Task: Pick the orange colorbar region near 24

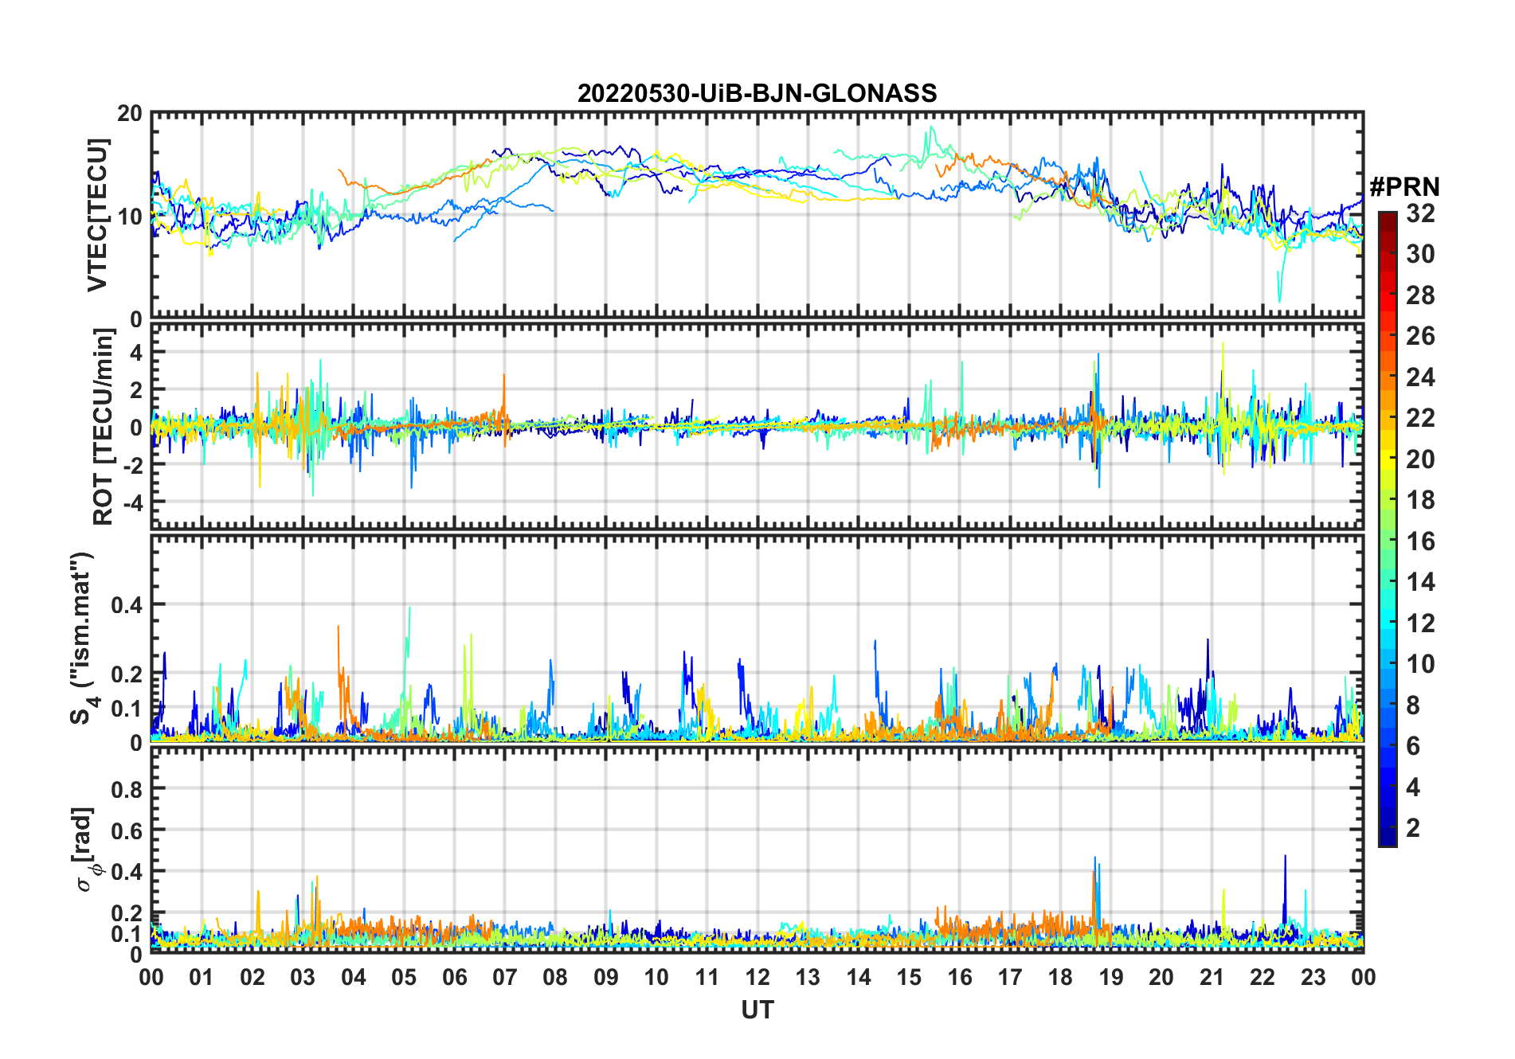Action: tap(1387, 377)
